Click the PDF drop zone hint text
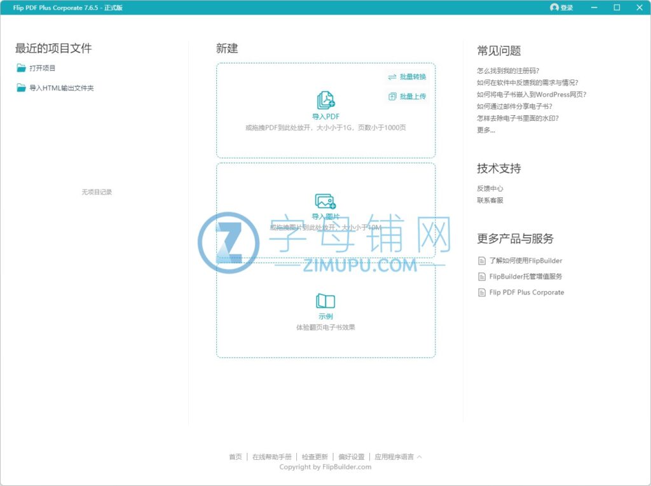Viewport: 651px width, 486px height. [x=325, y=127]
